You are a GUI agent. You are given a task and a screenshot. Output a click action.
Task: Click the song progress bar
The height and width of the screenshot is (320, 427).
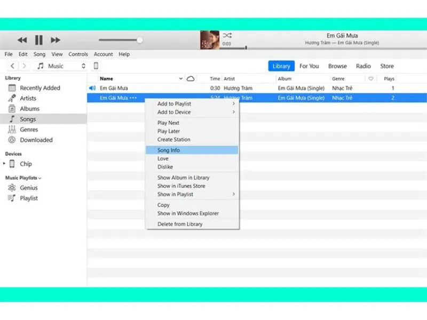pyautogui.click(x=323, y=49)
